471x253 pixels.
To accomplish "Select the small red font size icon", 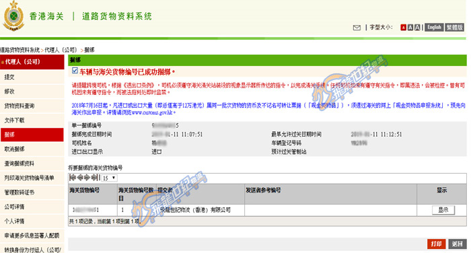I will tap(404, 28).
